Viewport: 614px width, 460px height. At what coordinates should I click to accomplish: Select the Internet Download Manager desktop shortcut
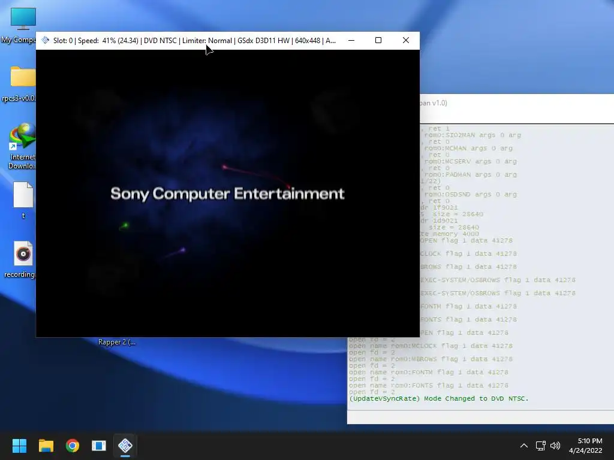pos(23,146)
